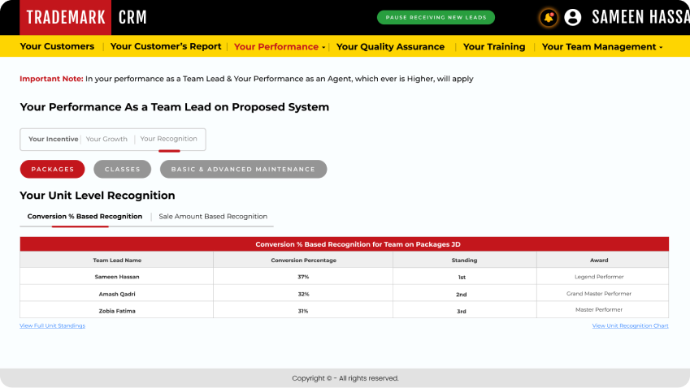The image size is (690, 388).
Task: Select the Your Recognition tab
Action: 169,139
